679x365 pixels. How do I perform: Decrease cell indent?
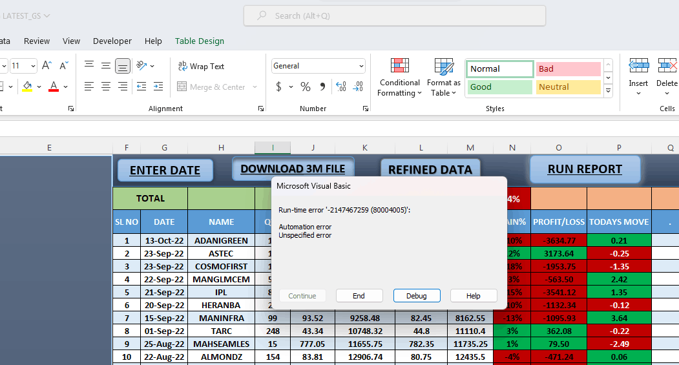point(141,87)
